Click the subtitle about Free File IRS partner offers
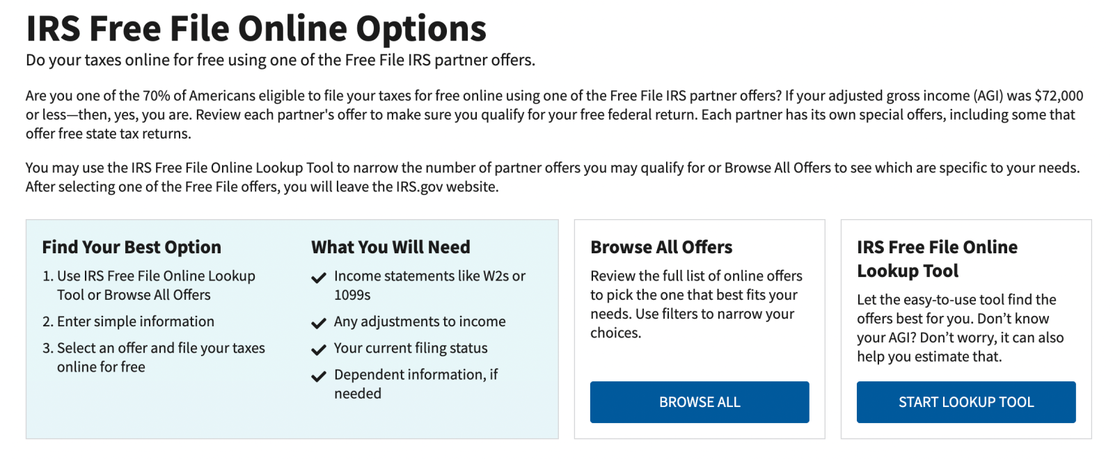 281,61
